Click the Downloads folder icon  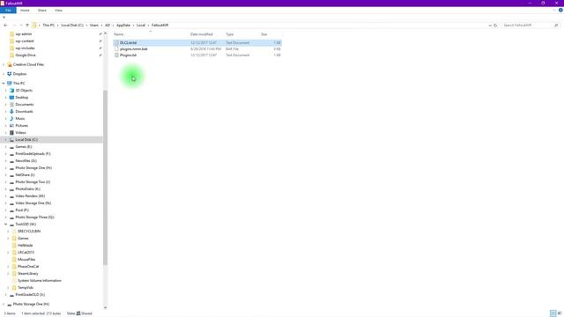click(x=11, y=112)
